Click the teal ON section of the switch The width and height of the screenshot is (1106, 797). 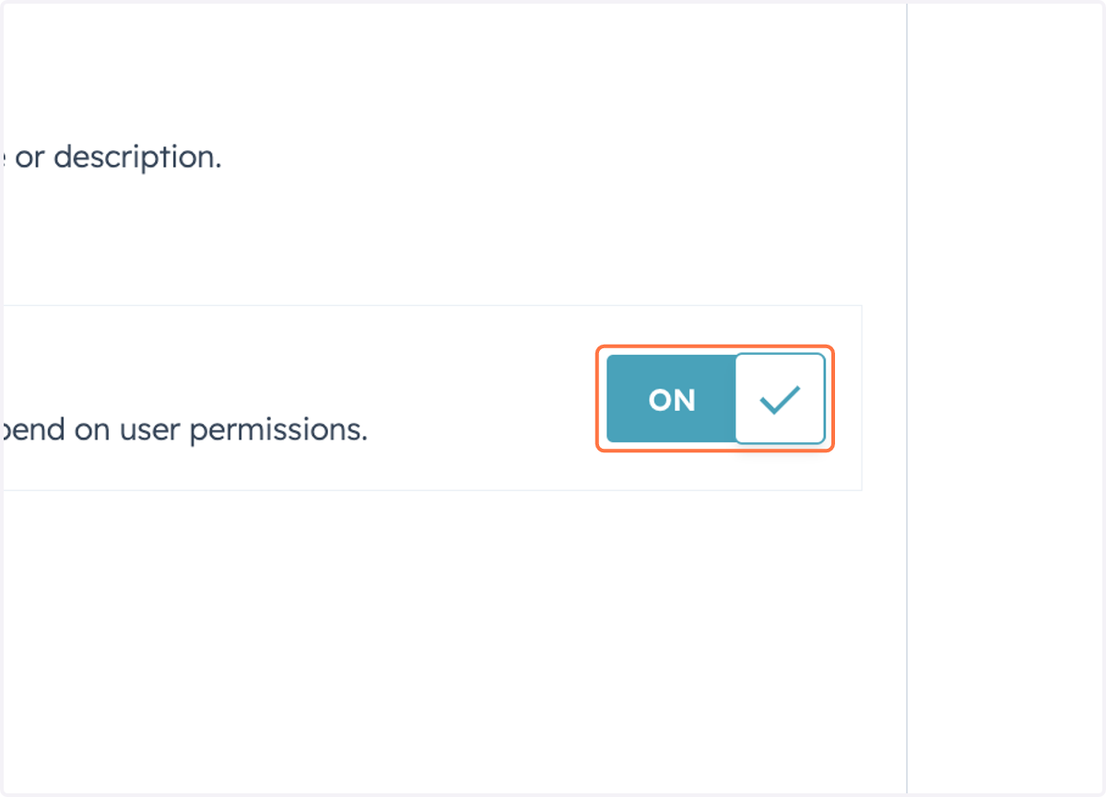[671, 399]
